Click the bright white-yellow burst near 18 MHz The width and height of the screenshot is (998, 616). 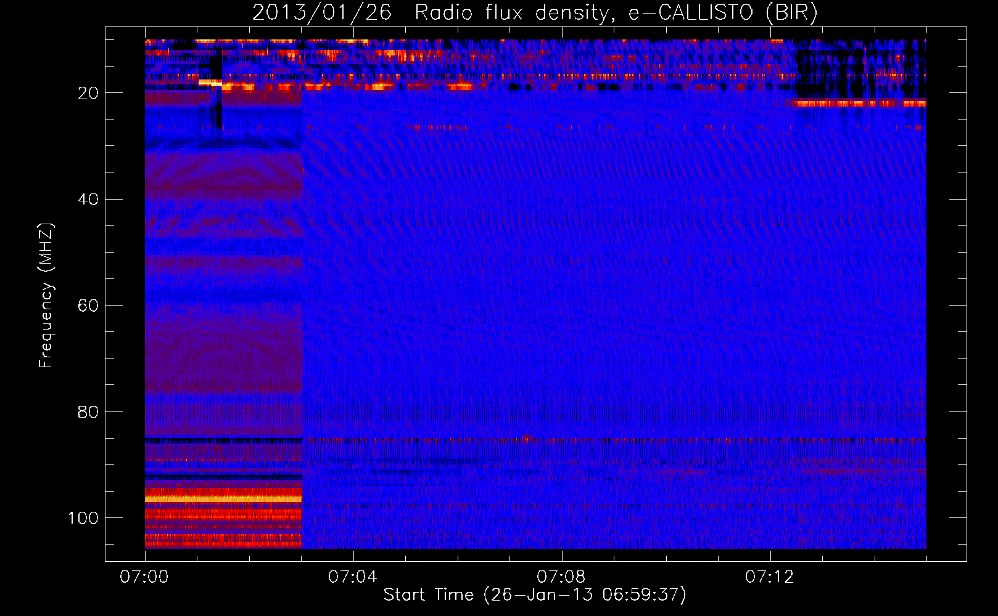(x=210, y=82)
